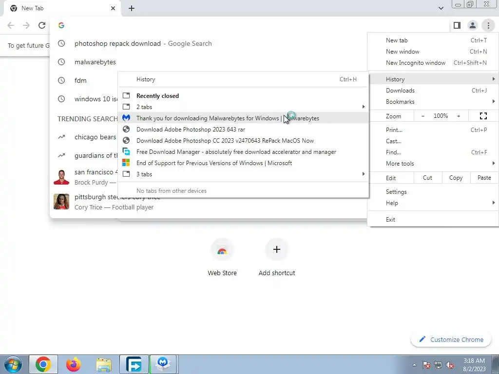Reload the page with the refresh icon
Image resolution: width=499 pixels, height=374 pixels.
point(42,25)
